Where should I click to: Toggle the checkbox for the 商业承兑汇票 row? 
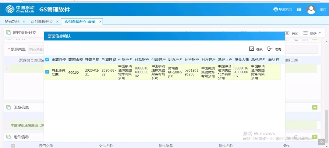click(47, 72)
